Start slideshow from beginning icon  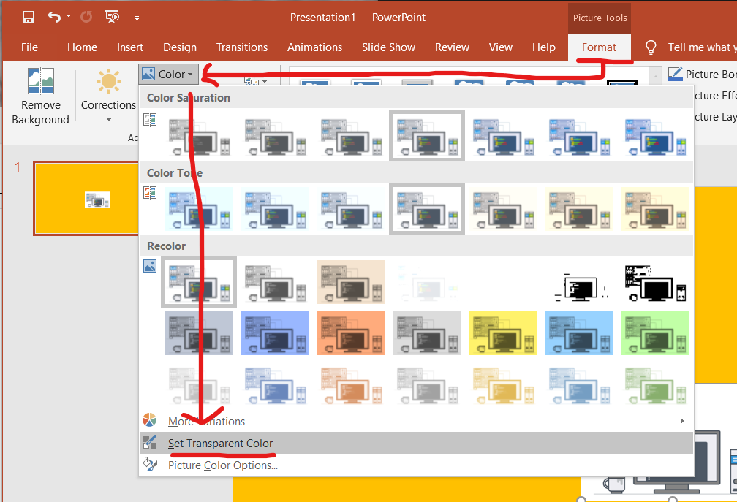point(112,18)
